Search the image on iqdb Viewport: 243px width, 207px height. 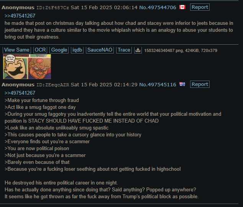(77, 50)
